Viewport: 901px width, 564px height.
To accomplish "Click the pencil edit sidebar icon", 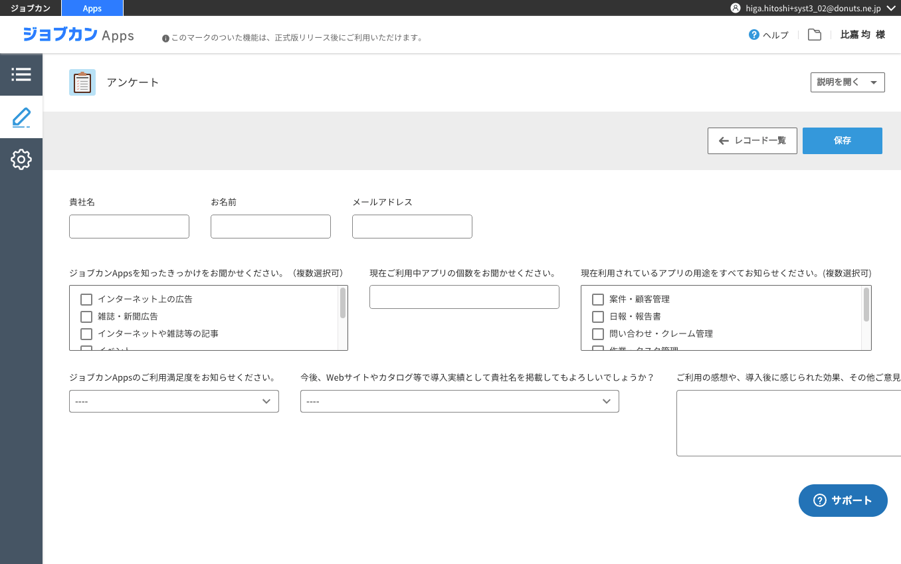I will click(21, 118).
